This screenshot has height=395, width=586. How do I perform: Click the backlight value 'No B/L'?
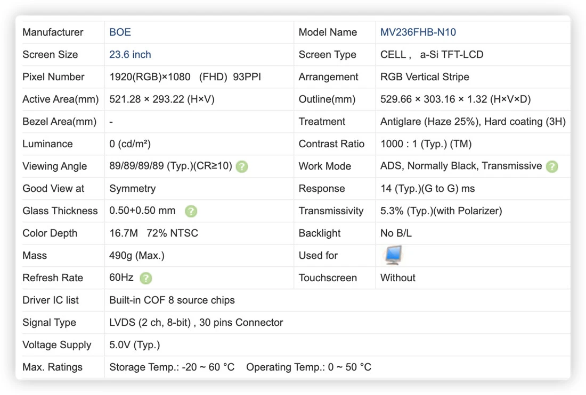coord(396,233)
